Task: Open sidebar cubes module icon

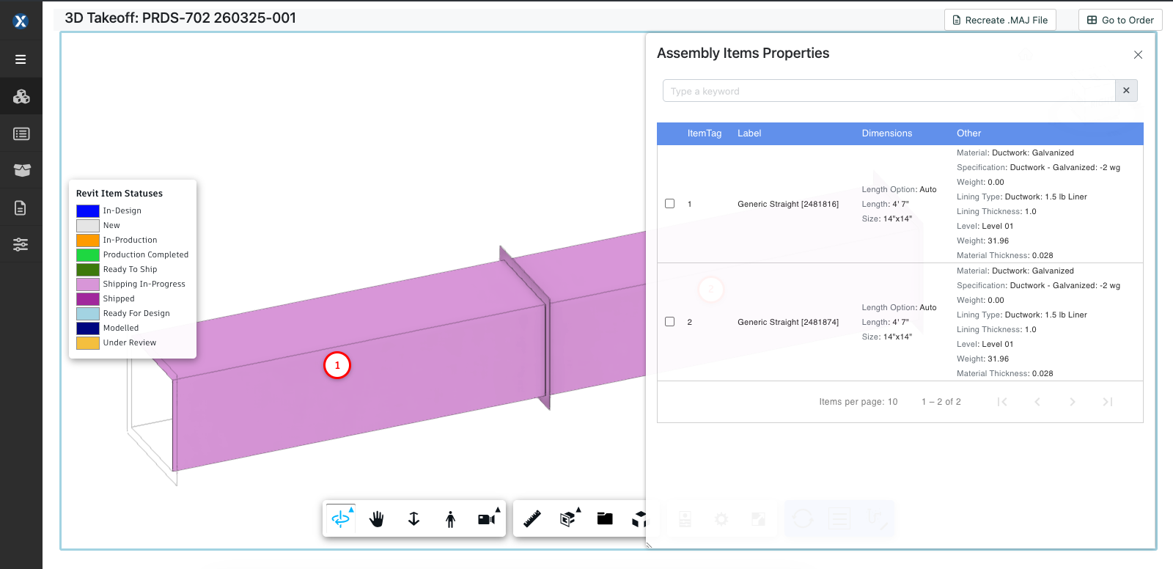Action: [x=21, y=96]
